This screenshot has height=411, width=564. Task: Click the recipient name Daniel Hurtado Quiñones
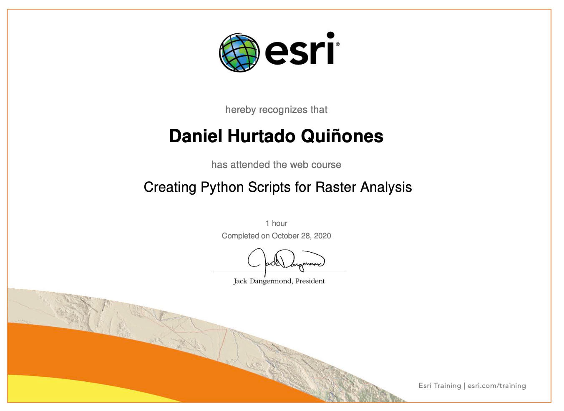pyautogui.click(x=276, y=136)
